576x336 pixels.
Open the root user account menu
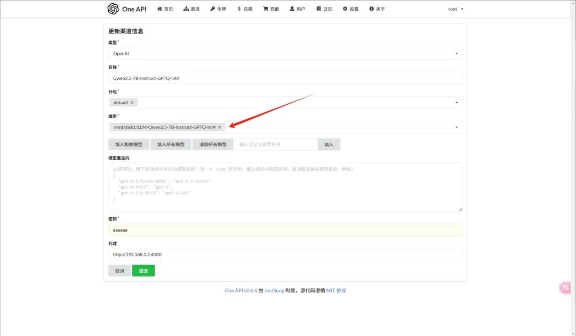(455, 9)
